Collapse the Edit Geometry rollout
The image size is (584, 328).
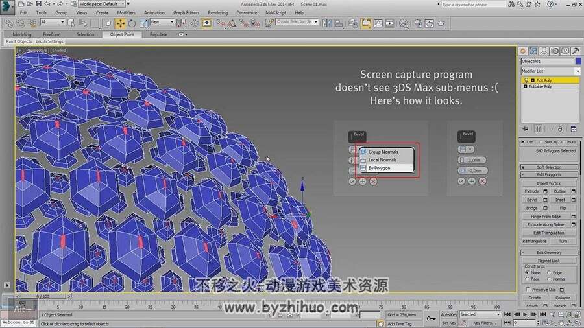coord(550,253)
